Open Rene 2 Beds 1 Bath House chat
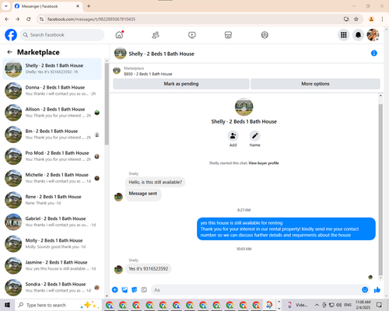The height and width of the screenshot is (311, 389). (x=52, y=200)
